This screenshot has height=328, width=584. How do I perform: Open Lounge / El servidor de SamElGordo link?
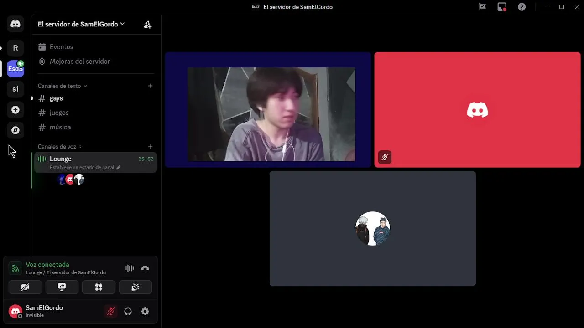click(66, 272)
